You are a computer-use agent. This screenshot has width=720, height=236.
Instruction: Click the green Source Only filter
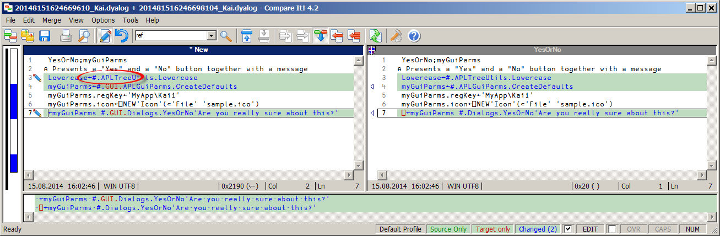tap(448, 229)
